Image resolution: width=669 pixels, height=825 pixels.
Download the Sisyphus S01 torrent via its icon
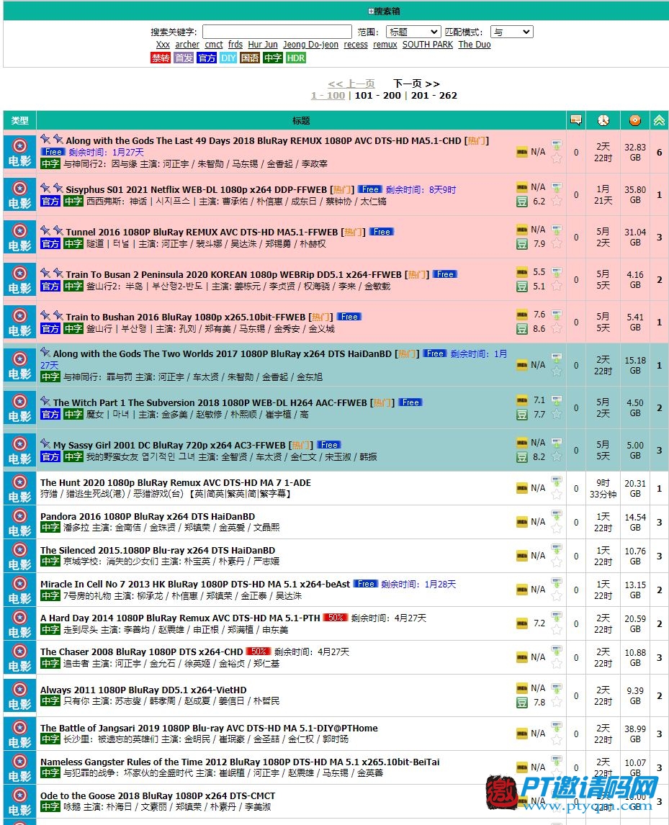click(557, 186)
